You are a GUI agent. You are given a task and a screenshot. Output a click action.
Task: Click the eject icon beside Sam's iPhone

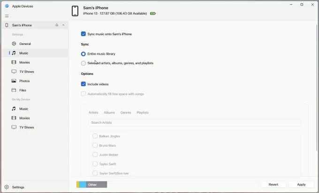point(57,25)
